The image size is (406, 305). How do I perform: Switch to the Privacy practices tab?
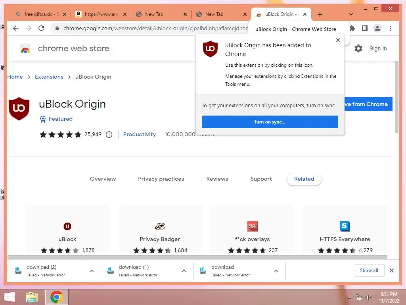point(161,179)
